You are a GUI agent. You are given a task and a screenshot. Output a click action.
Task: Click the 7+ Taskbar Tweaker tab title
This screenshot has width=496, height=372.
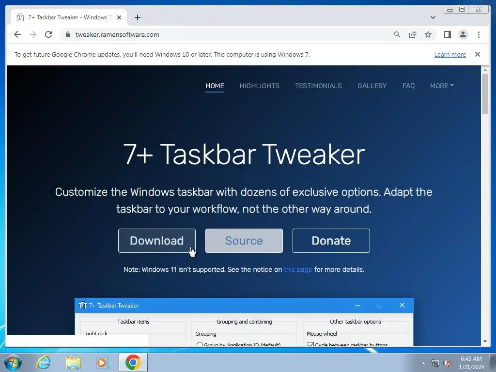pyautogui.click(x=70, y=17)
